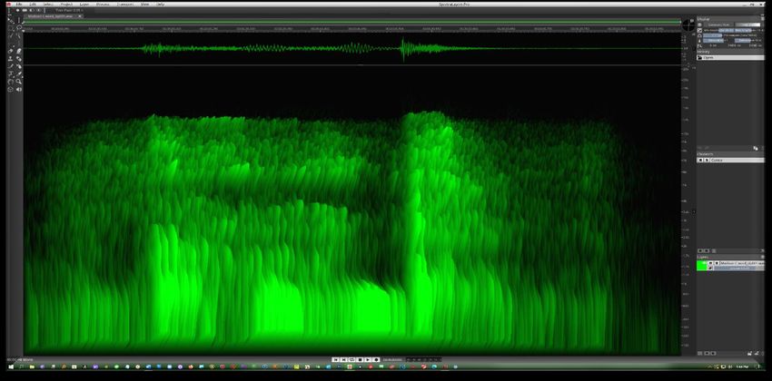Open the File menu

(18, 4)
